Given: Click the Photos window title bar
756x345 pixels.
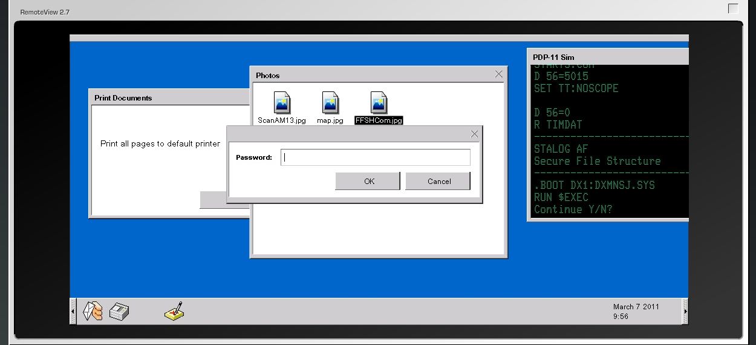Looking at the screenshot, I should (x=363, y=75).
